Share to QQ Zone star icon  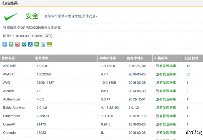11,44
